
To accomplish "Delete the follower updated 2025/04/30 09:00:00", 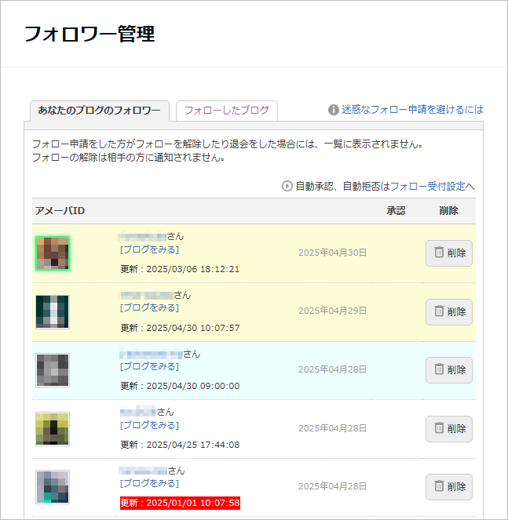I will 449,370.
